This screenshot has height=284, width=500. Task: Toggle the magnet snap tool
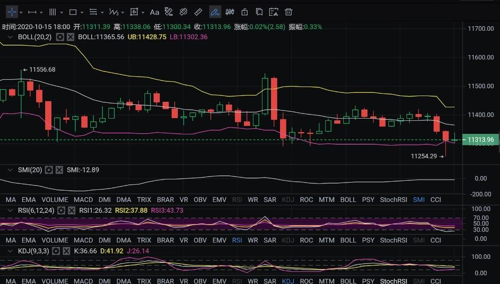(x=183, y=12)
